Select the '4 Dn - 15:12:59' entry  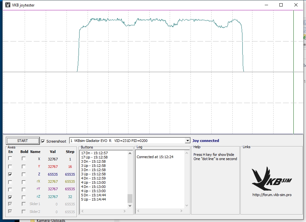[93, 178]
